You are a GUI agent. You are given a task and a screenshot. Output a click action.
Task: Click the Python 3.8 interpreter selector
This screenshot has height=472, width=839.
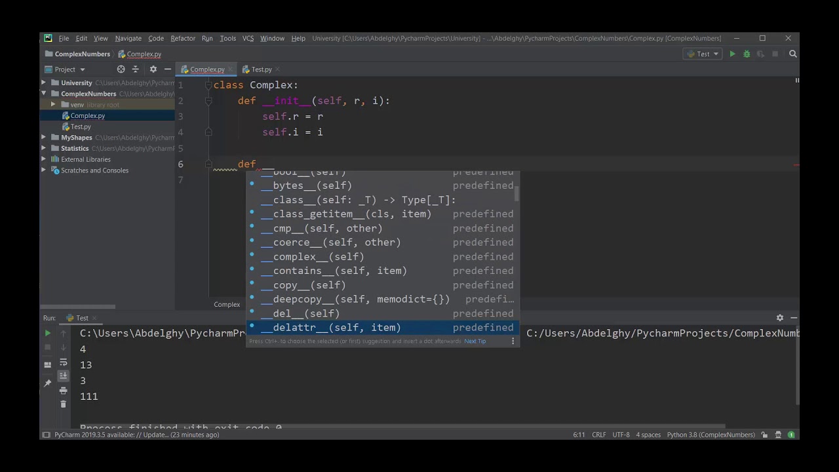coord(711,435)
